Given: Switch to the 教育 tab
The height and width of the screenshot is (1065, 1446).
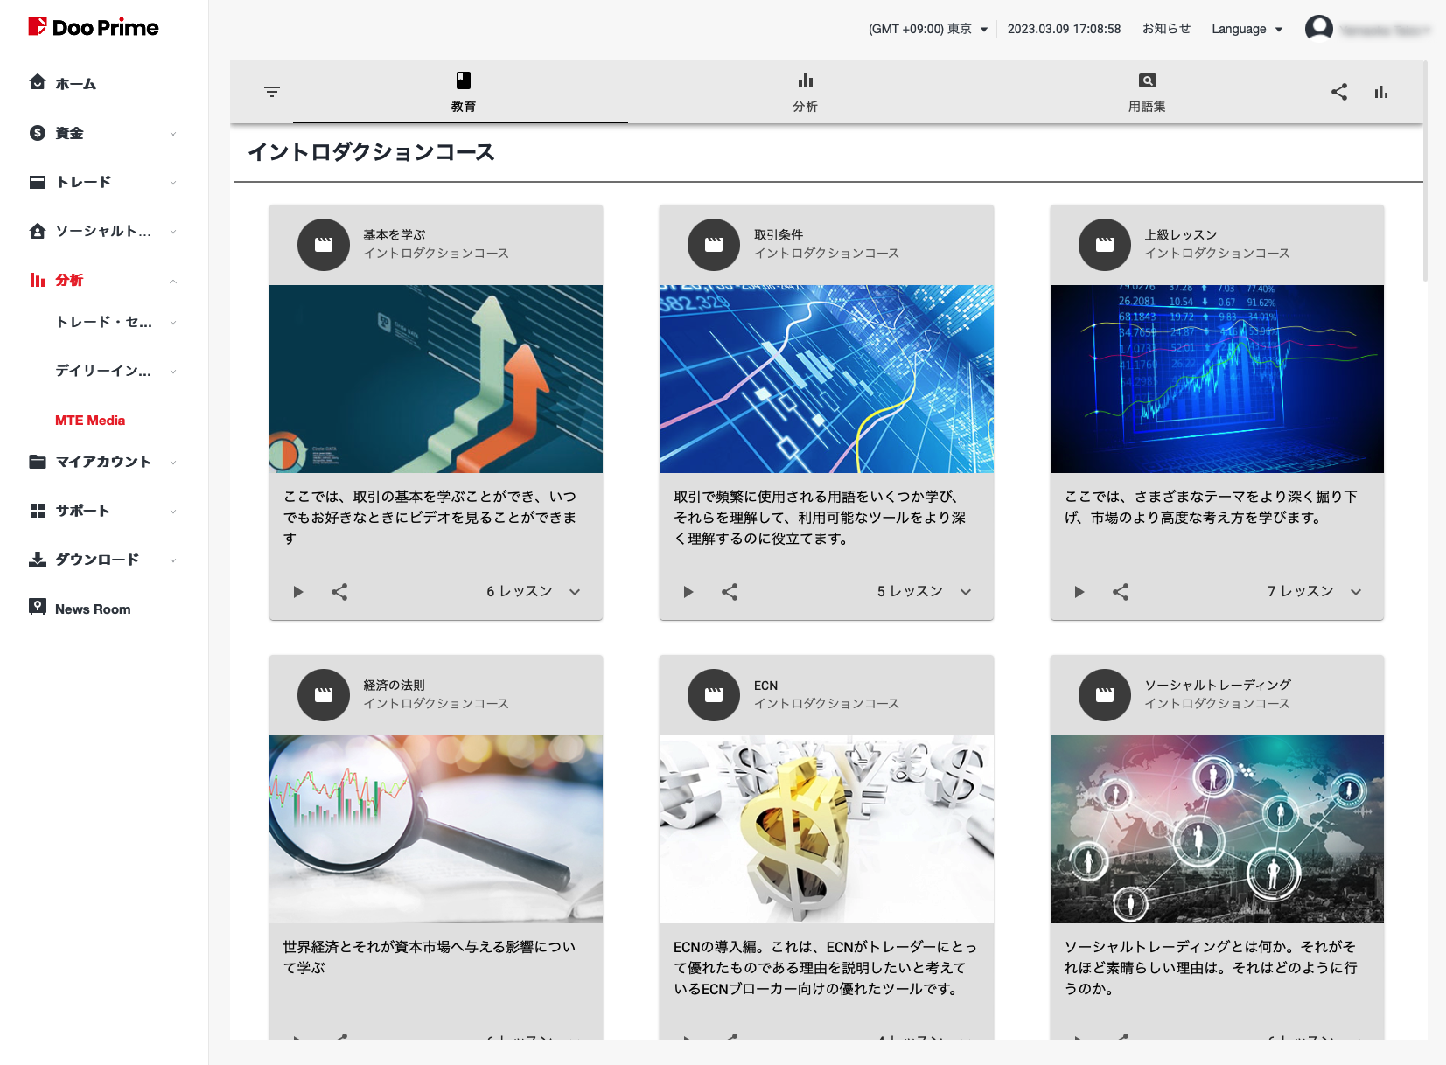Looking at the screenshot, I should pos(463,92).
